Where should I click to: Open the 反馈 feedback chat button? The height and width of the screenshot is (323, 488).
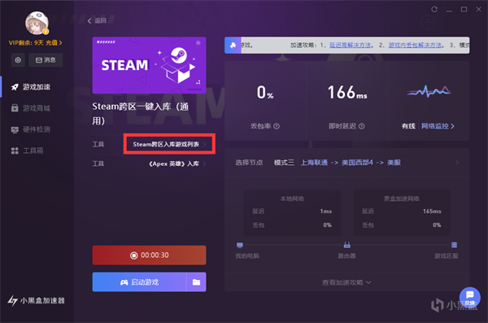[x=469, y=297]
